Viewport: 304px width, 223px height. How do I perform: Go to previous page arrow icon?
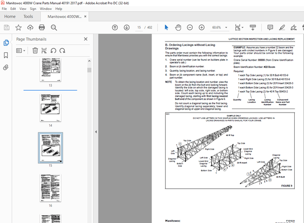pyautogui.click(x=115, y=27)
